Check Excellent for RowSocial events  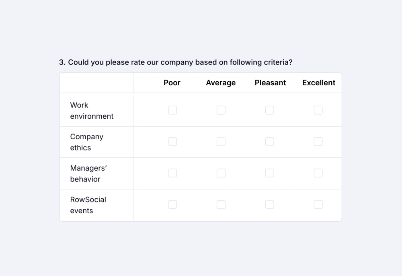click(x=318, y=204)
